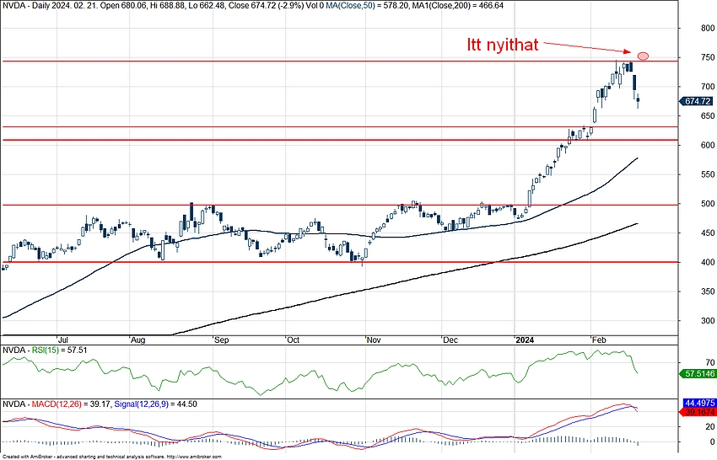Click the MACD axis label 20
Viewport: 717px width, 460px height.
[709, 426]
